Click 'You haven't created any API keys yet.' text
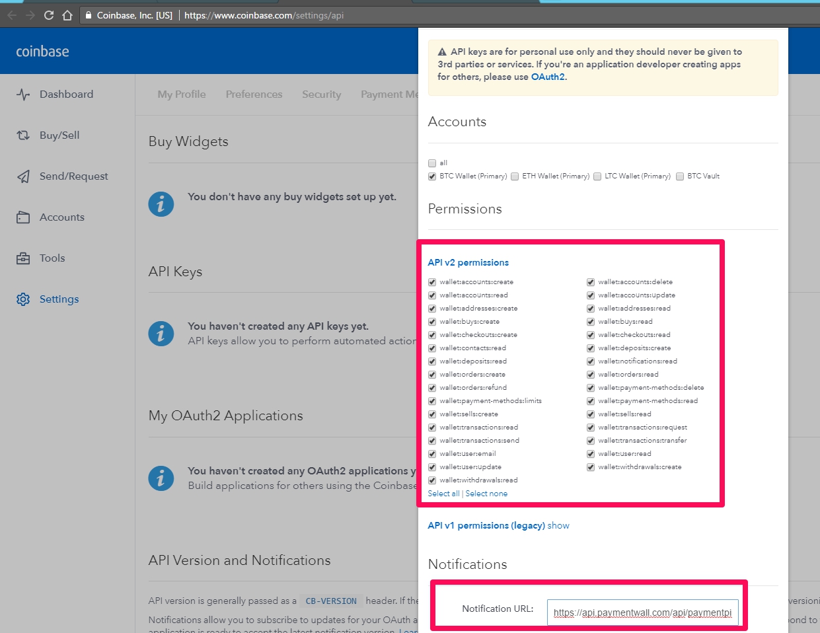Image resolution: width=820 pixels, height=633 pixels. coord(278,326)
